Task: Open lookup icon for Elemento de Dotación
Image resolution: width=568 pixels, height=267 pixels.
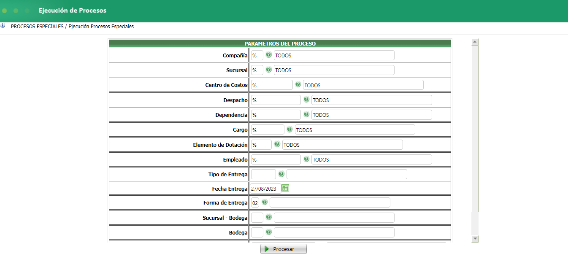Action: [277, 144]
